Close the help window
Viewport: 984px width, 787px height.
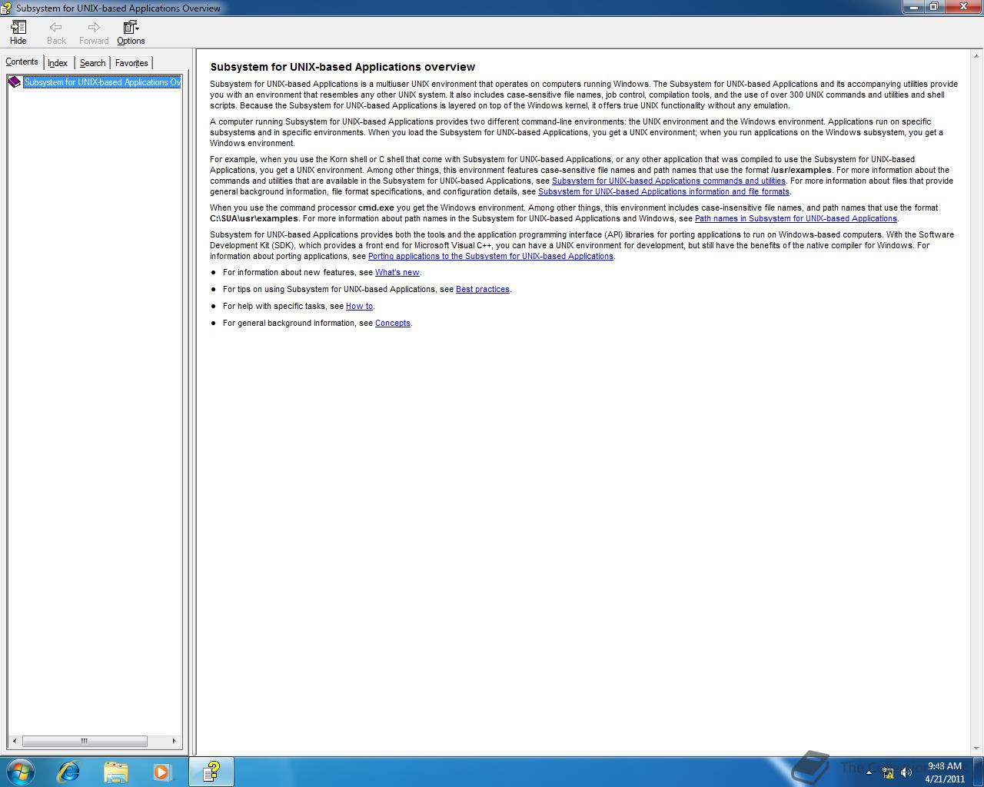(x=962, y=6)
